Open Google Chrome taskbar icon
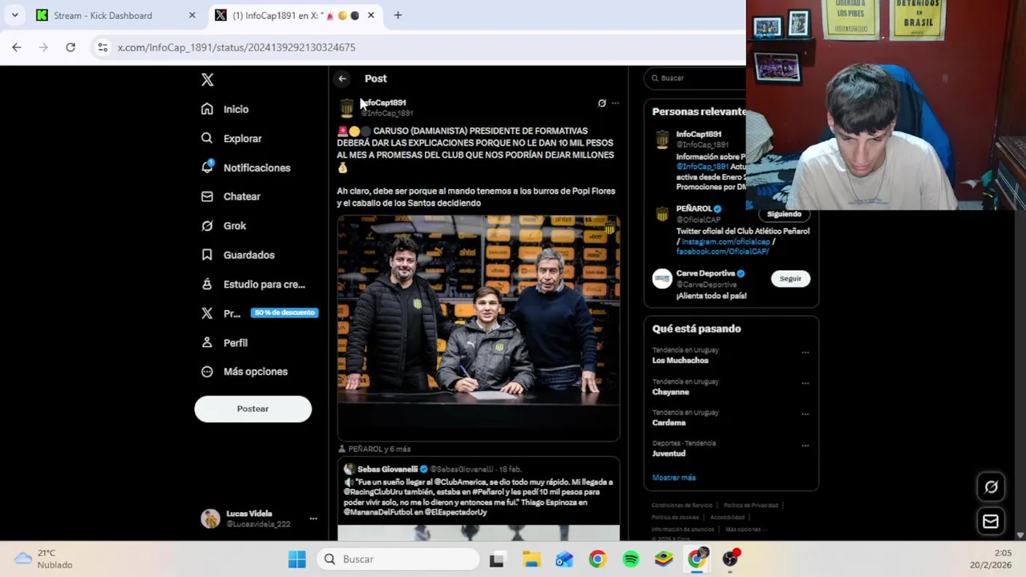The image size is (1026, 577). point(597,559)
